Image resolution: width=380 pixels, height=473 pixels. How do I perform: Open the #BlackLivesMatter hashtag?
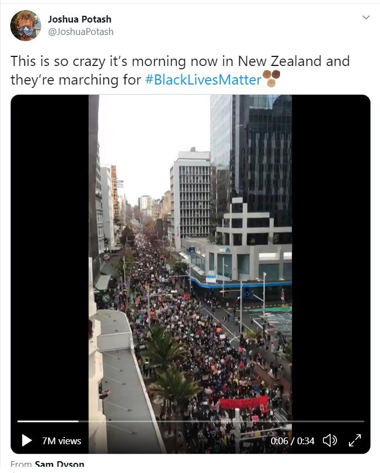coord(203,80)
